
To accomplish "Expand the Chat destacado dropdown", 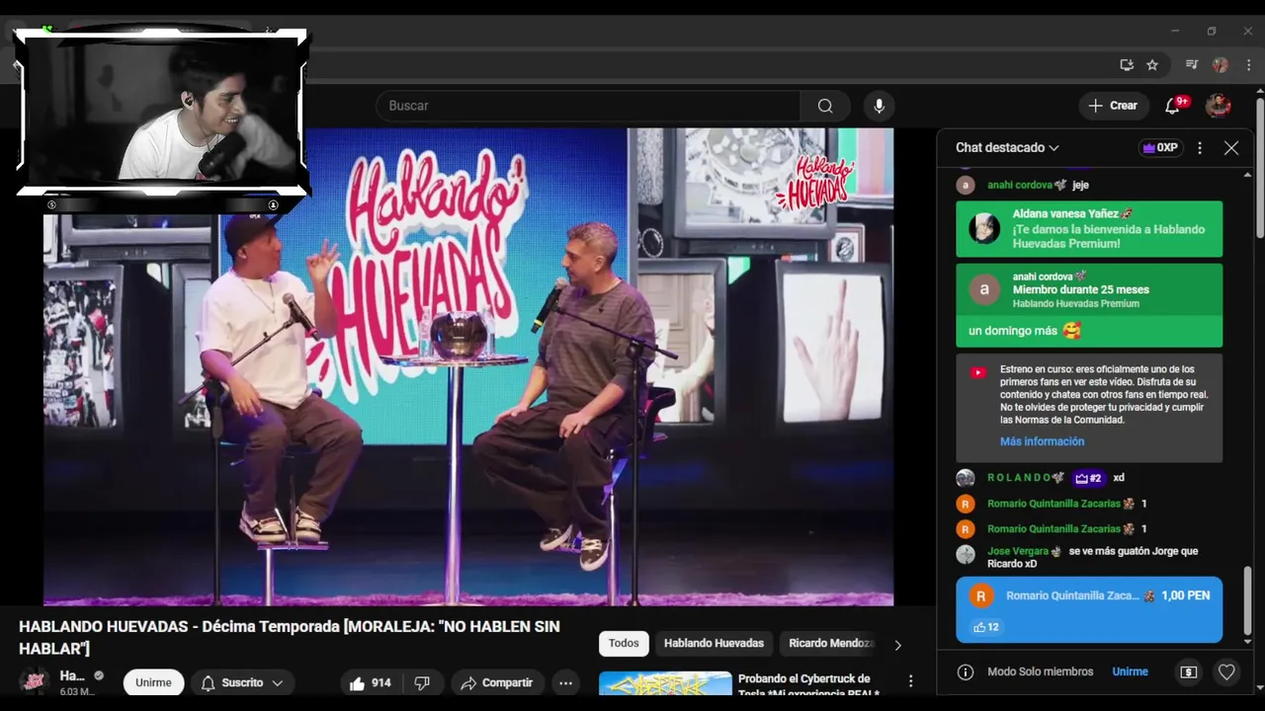I will [x=1007, y=148].
